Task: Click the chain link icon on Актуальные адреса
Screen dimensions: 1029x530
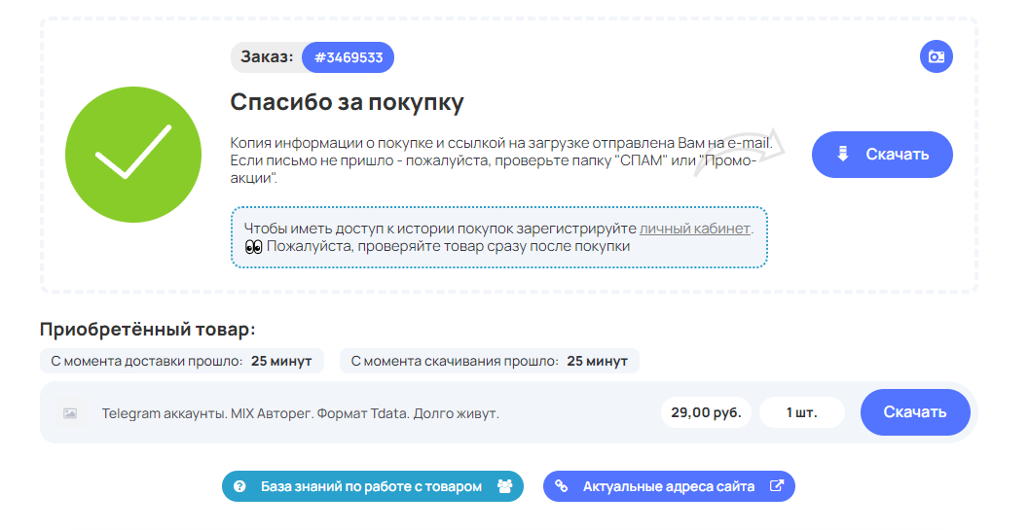Action: pyautogui.click(x=561, y=486)
